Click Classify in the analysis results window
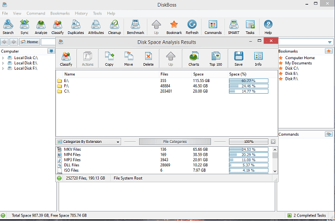 coord(66,59)
